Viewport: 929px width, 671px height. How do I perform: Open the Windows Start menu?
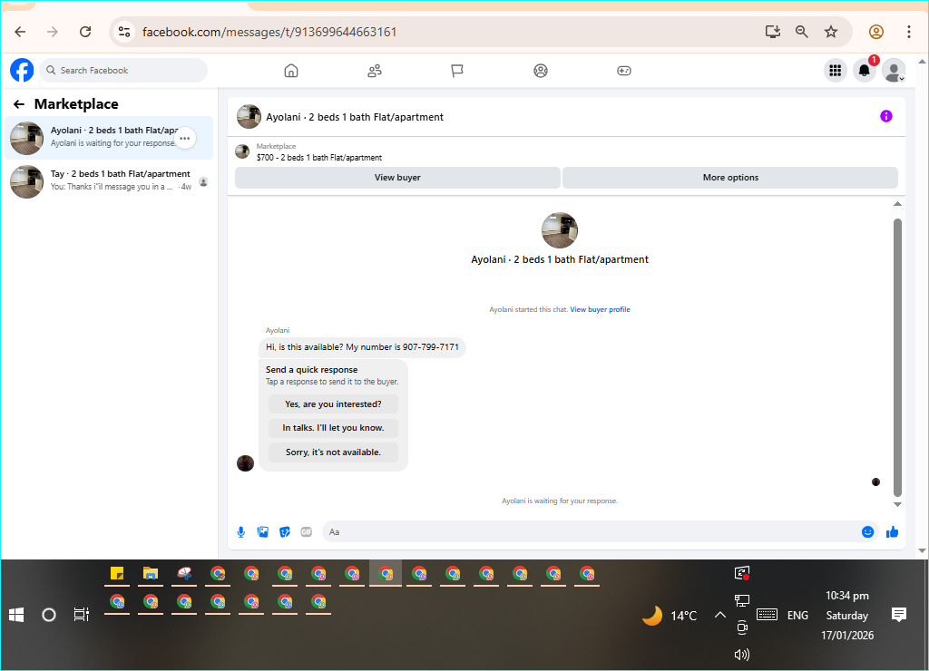16,616
